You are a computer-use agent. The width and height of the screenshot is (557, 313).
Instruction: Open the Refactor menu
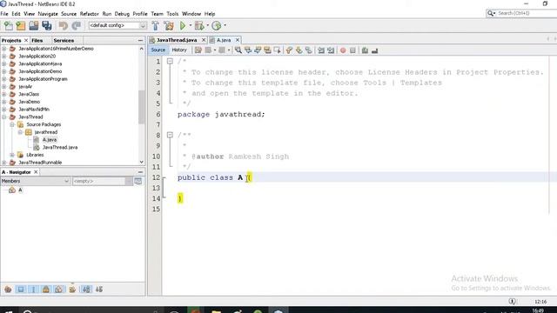click(89, 14)
